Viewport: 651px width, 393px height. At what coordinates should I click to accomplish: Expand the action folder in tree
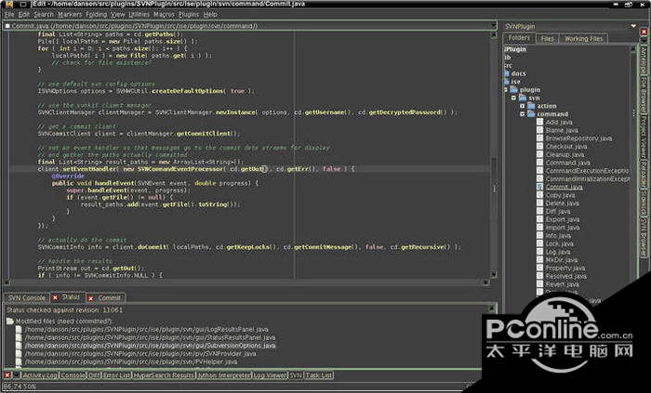[524, 106]
